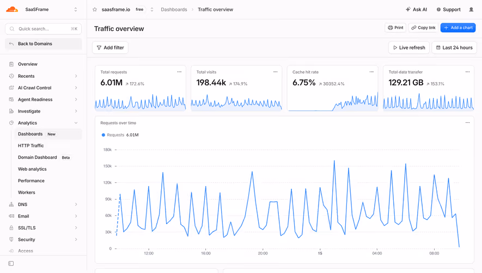Click Add filter button
Image resolution: width=482 pixels, height=273 pixels.
point(110,48)
